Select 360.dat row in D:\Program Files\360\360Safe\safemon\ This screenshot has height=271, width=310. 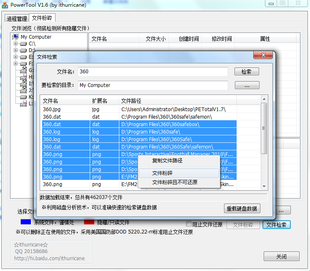pyautogui.click(x=139, y=147)
